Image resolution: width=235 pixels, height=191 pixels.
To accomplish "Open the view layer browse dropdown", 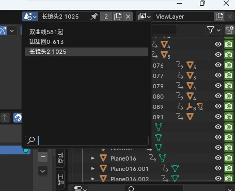I will tap(144, 17).
